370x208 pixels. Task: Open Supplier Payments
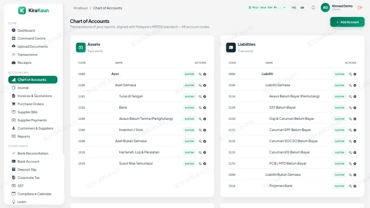[x=29, y=120]
